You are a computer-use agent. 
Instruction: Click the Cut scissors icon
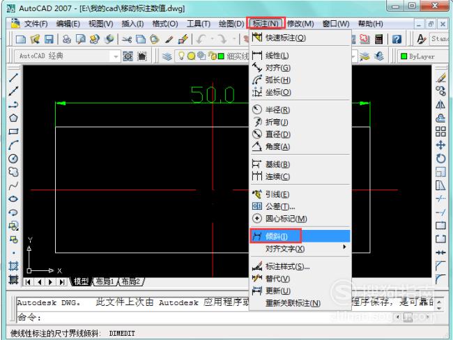coord(127,39)
